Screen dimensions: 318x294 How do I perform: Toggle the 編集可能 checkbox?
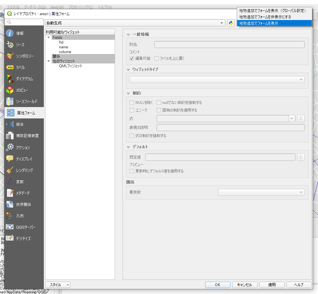(x=132, y=58)
